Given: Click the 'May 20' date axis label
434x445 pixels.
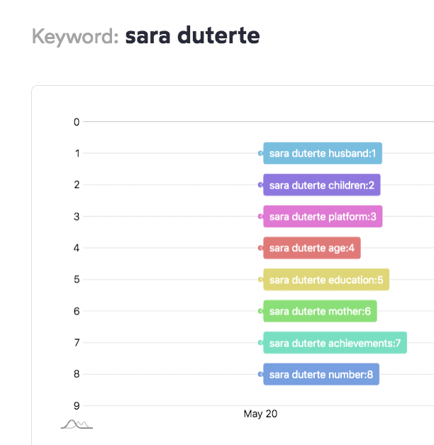Looking at the screenshot, I should [260, 414].
